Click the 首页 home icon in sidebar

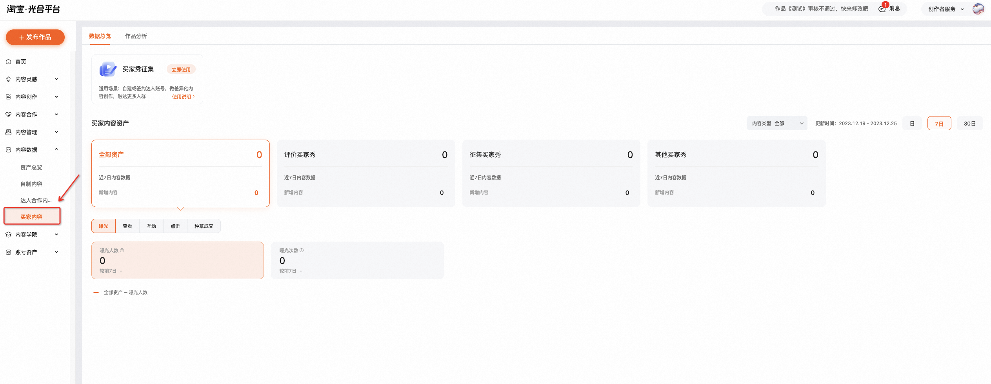(8, 62)
